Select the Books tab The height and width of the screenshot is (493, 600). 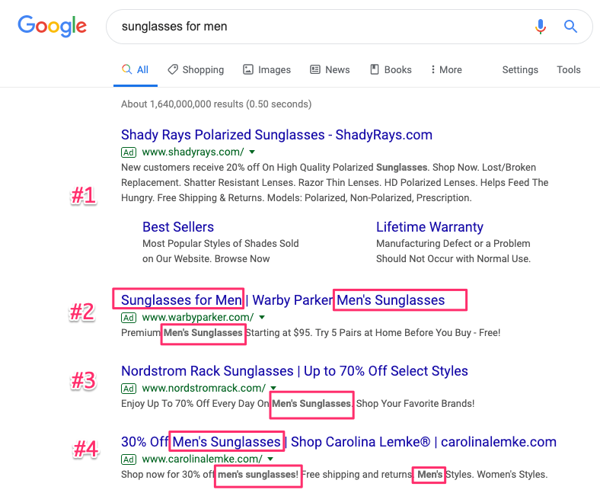391,69
